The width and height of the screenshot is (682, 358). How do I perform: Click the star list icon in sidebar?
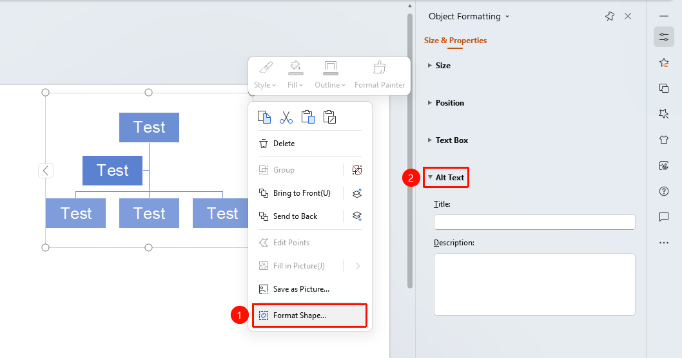(x=664, y=63)
